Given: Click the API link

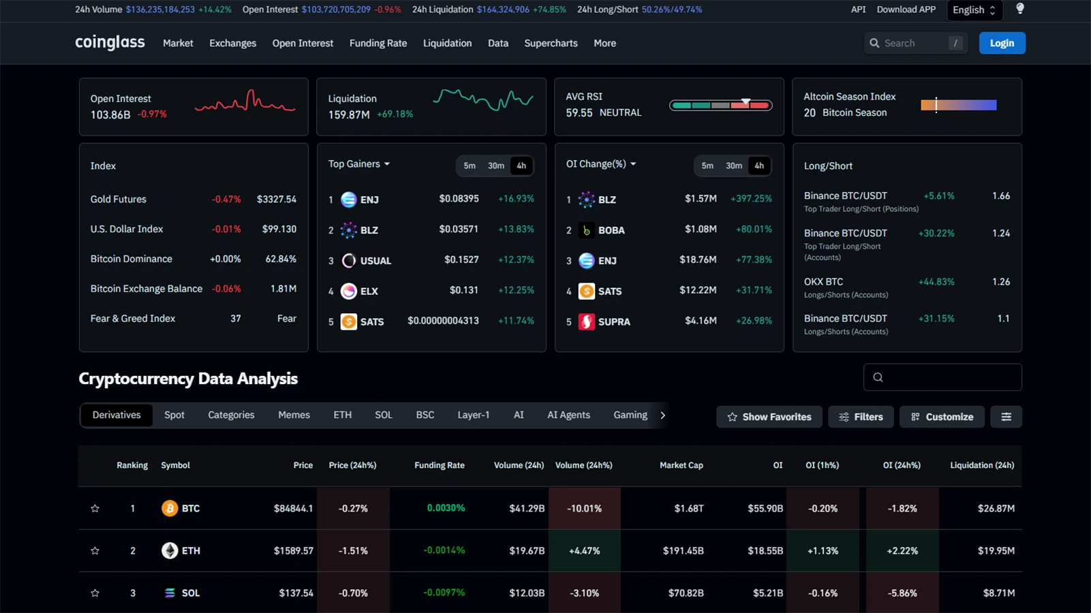Looking at the screenshot, I should click(x=858, y=10).
